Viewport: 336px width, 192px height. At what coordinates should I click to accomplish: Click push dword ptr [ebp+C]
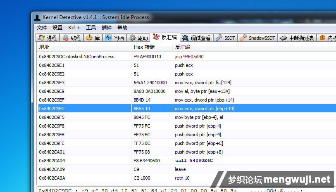pos(199,143)
